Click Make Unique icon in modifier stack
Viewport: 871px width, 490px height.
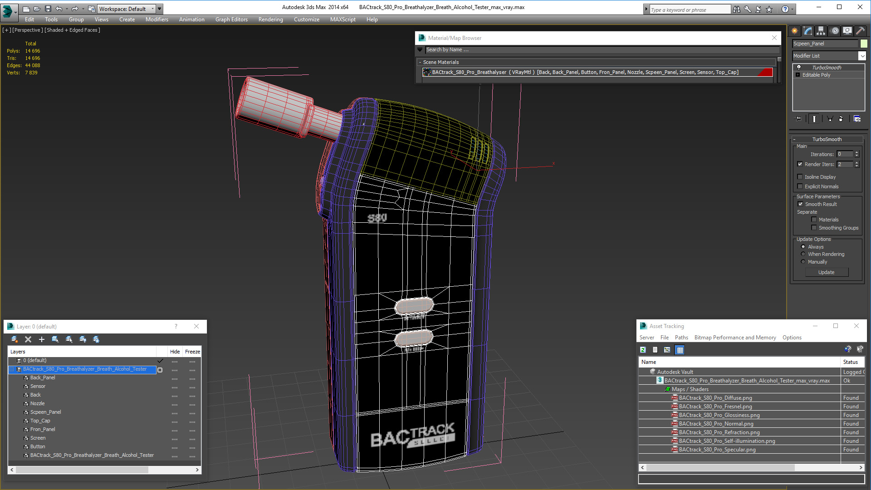point(830,119)
